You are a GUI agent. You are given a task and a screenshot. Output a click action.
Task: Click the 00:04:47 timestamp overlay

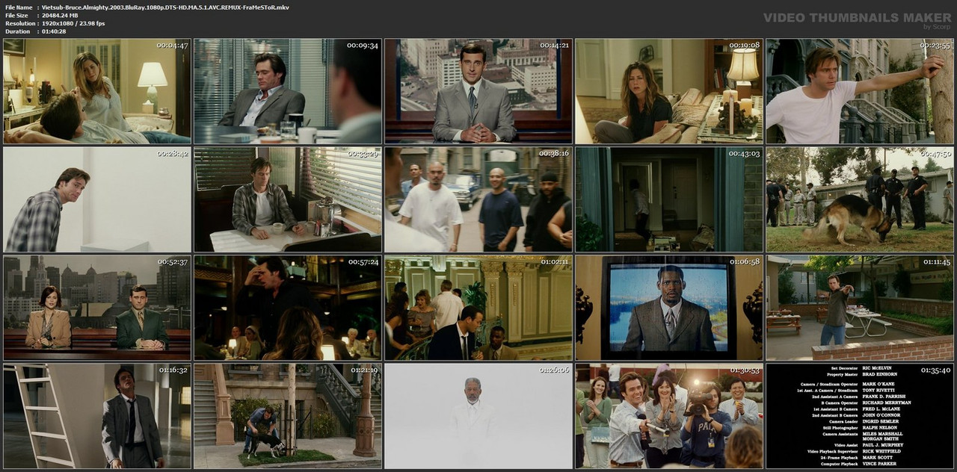[172, 46]
